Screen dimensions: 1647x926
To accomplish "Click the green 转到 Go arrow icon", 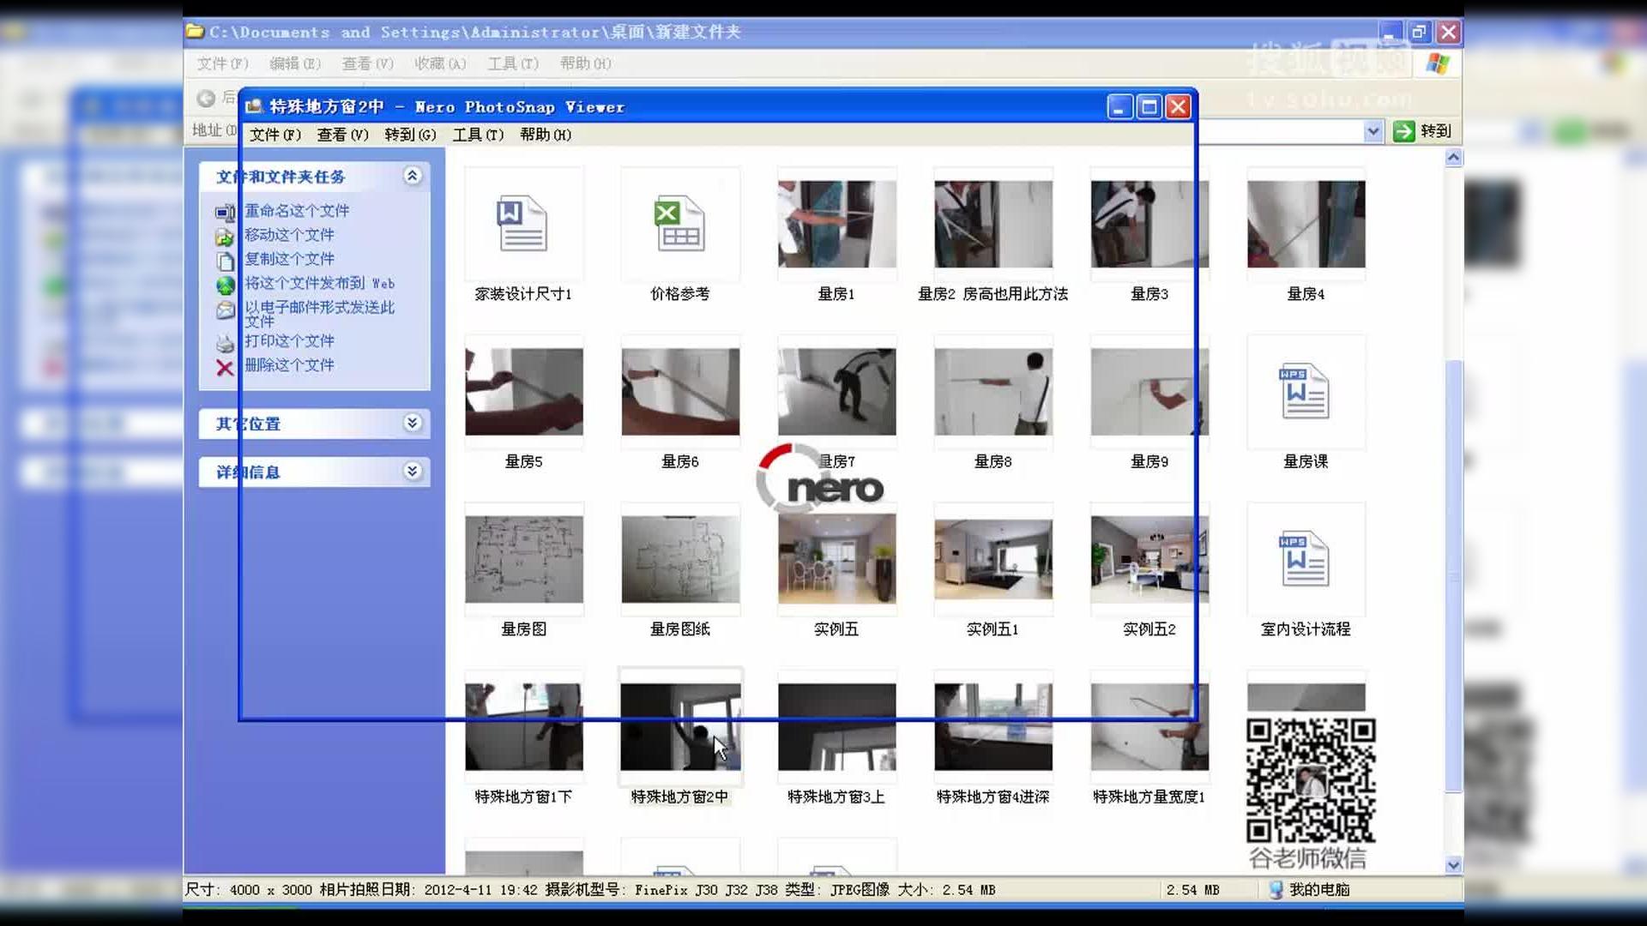I will [1404, 131].
